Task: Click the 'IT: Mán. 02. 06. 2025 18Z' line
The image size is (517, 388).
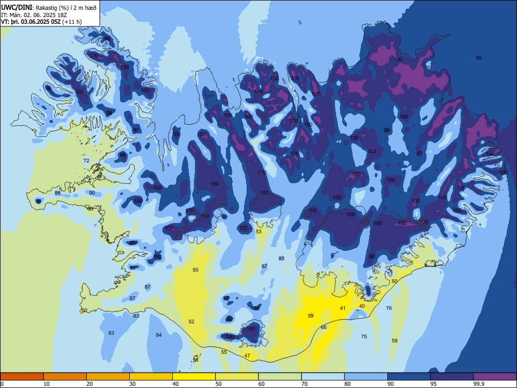Action: pos(34,15)
